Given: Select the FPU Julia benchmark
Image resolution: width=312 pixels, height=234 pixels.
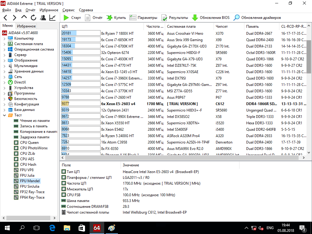Looking at the screenshot, I should pyautogui.click(x=27, y=175).
